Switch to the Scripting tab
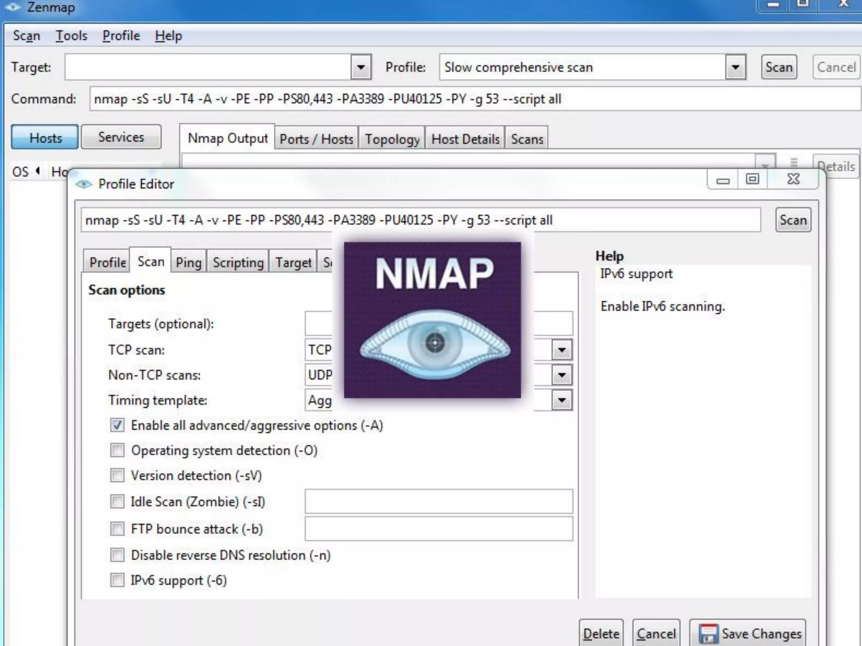 tap(238, 262)
